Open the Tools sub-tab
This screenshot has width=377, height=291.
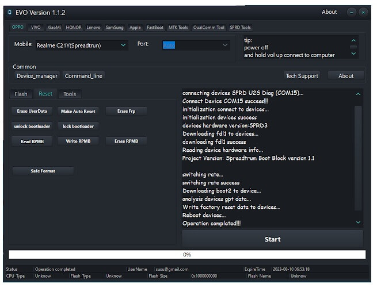coord(70,94)
